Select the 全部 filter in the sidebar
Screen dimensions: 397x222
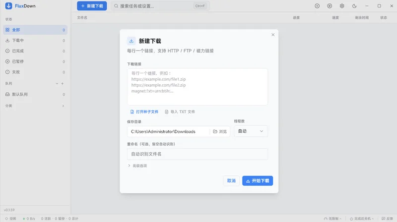point(35,30)
